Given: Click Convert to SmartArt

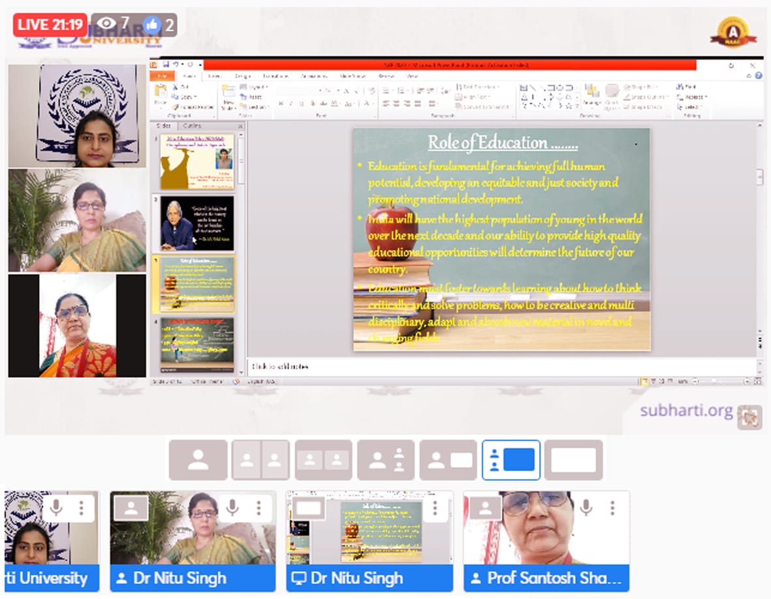Looking at the screenshot, I should (482, 106).
